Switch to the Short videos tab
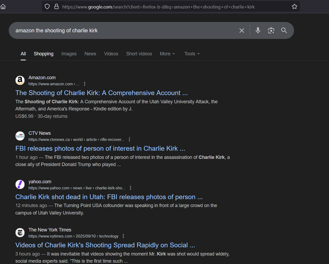The image size is (329, 264). click(x=139, y=54)
